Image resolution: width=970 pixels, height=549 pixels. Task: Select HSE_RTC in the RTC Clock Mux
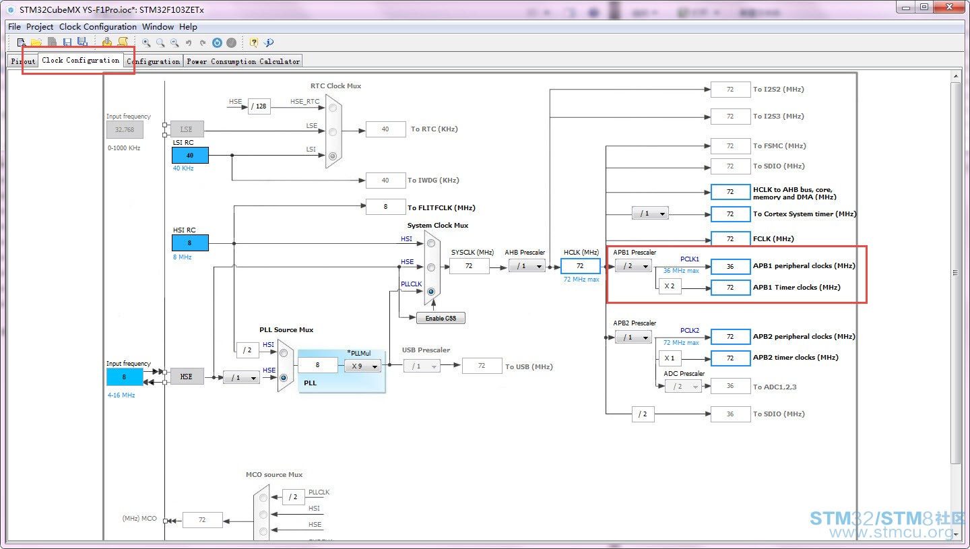(333, 107)
